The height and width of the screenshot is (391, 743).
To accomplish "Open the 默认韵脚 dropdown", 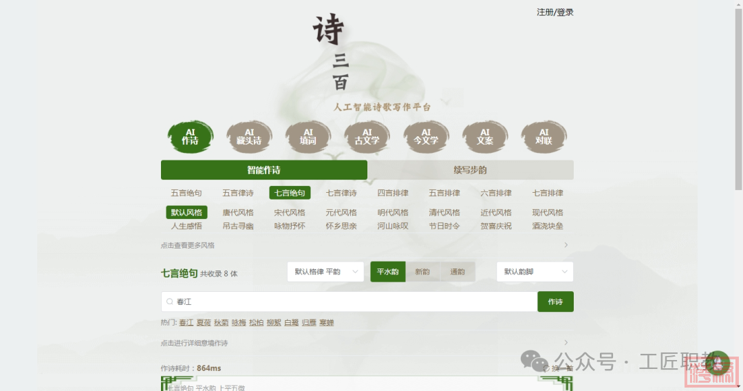I will tap(535, 272).
